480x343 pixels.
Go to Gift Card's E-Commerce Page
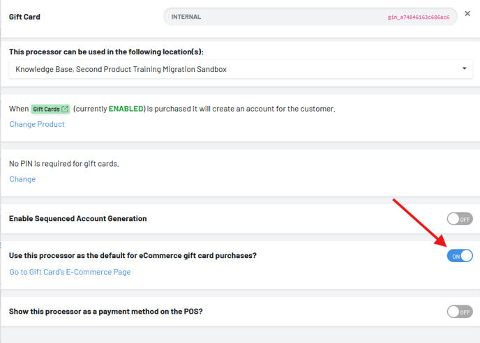pyautogui.click(x=70, y=272)
